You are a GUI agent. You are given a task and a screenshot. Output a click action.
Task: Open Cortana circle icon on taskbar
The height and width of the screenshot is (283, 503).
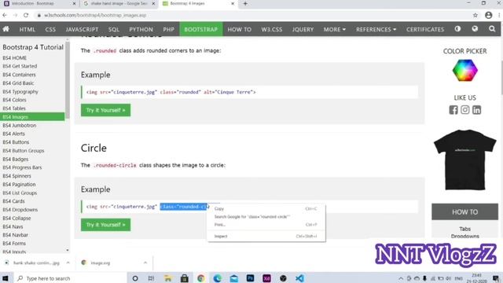tap(135, 278)
